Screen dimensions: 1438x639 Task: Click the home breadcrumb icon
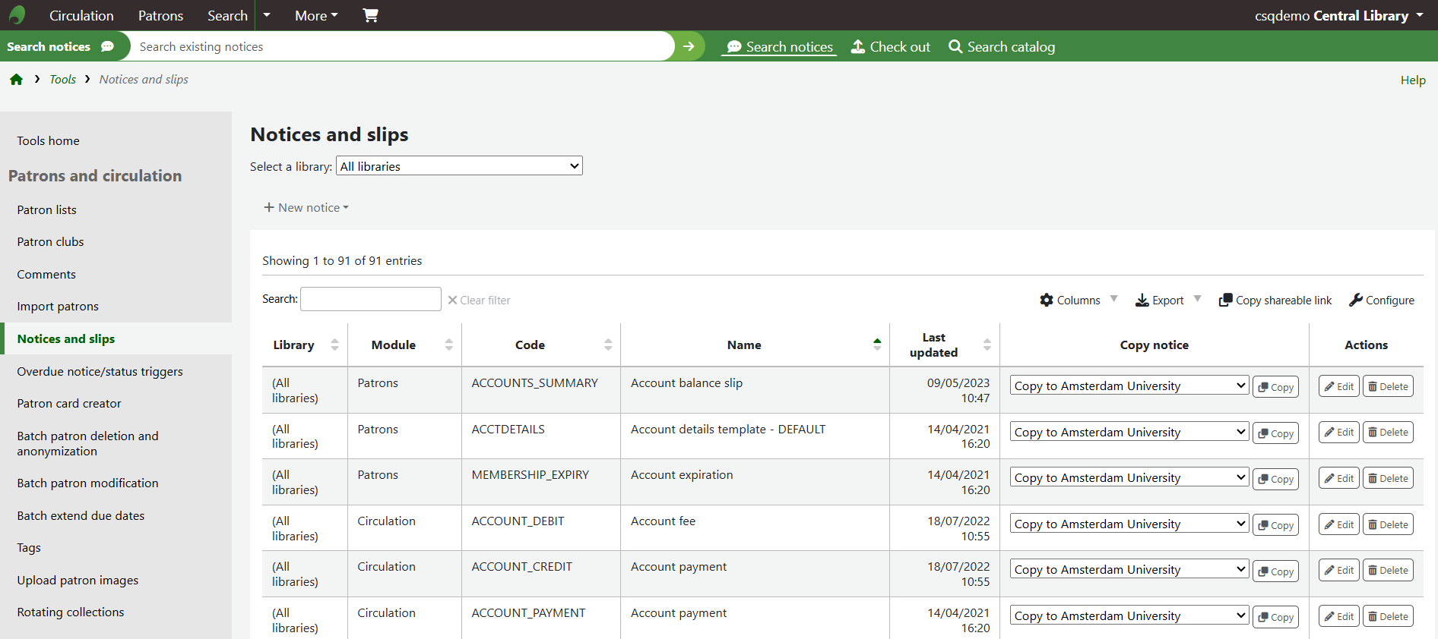coord(16,80)
